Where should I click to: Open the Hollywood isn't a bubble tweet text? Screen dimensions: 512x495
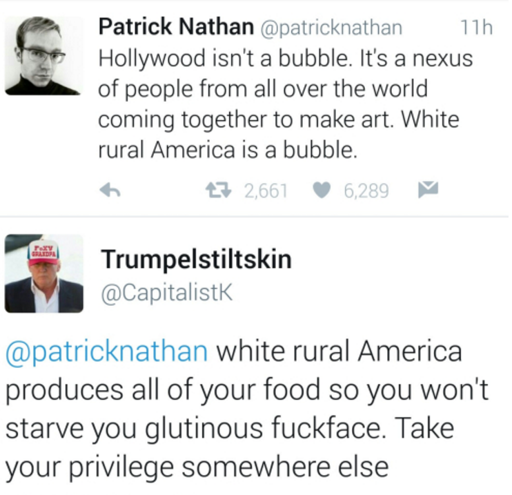pyautogui.click(x=286, y=104)
